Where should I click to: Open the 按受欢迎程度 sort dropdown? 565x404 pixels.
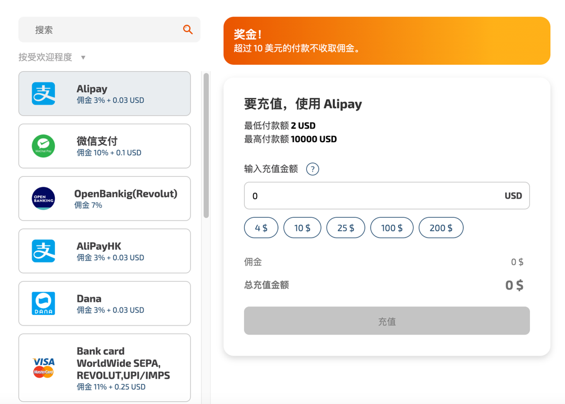coord(52,57)
